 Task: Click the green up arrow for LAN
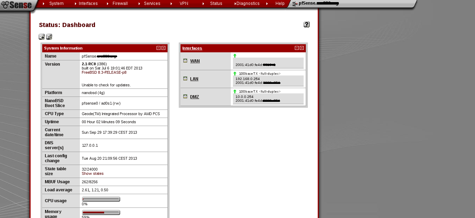point(235,73)
